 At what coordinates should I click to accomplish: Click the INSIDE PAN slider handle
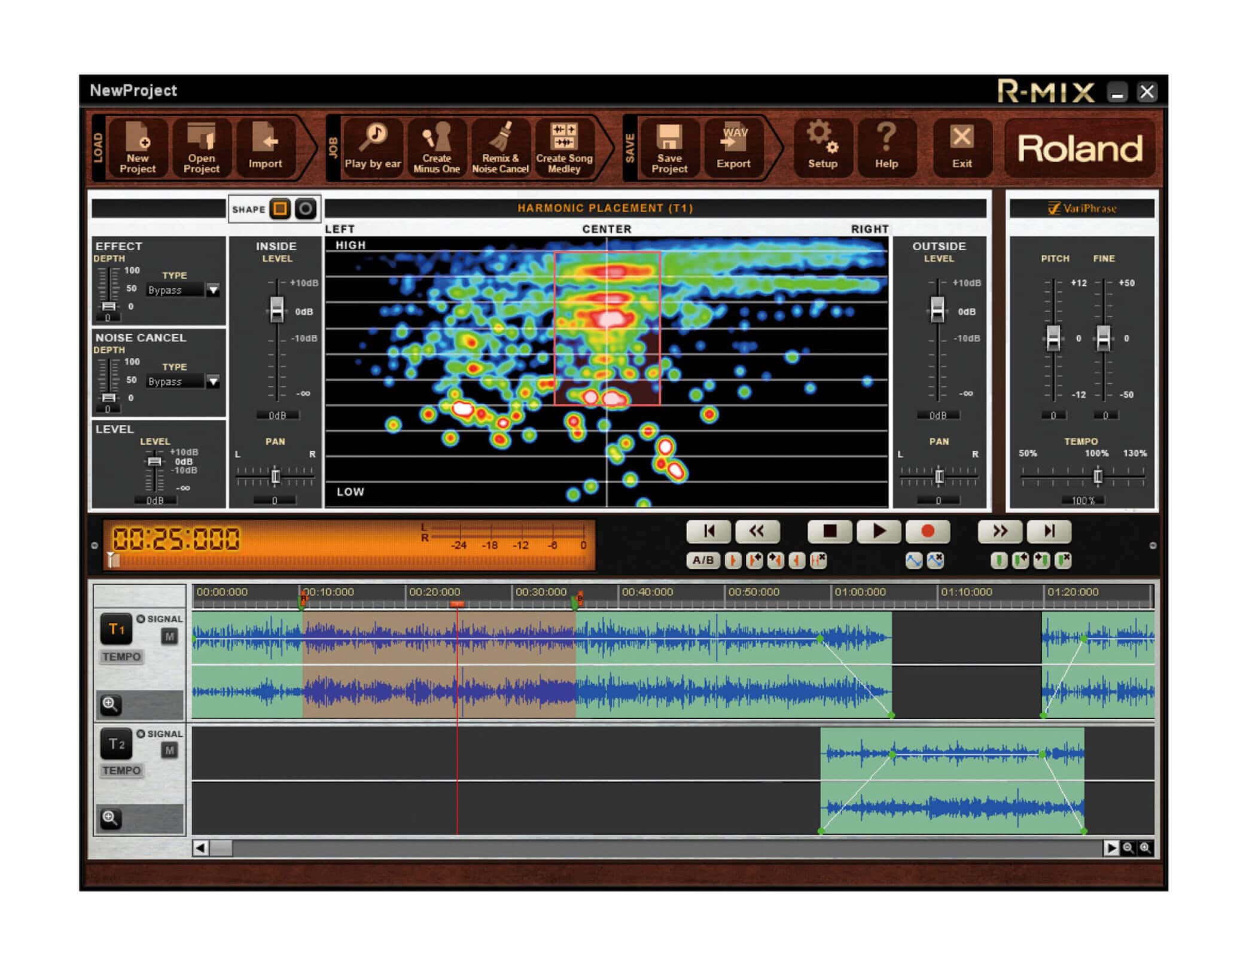tap(275, 476)
